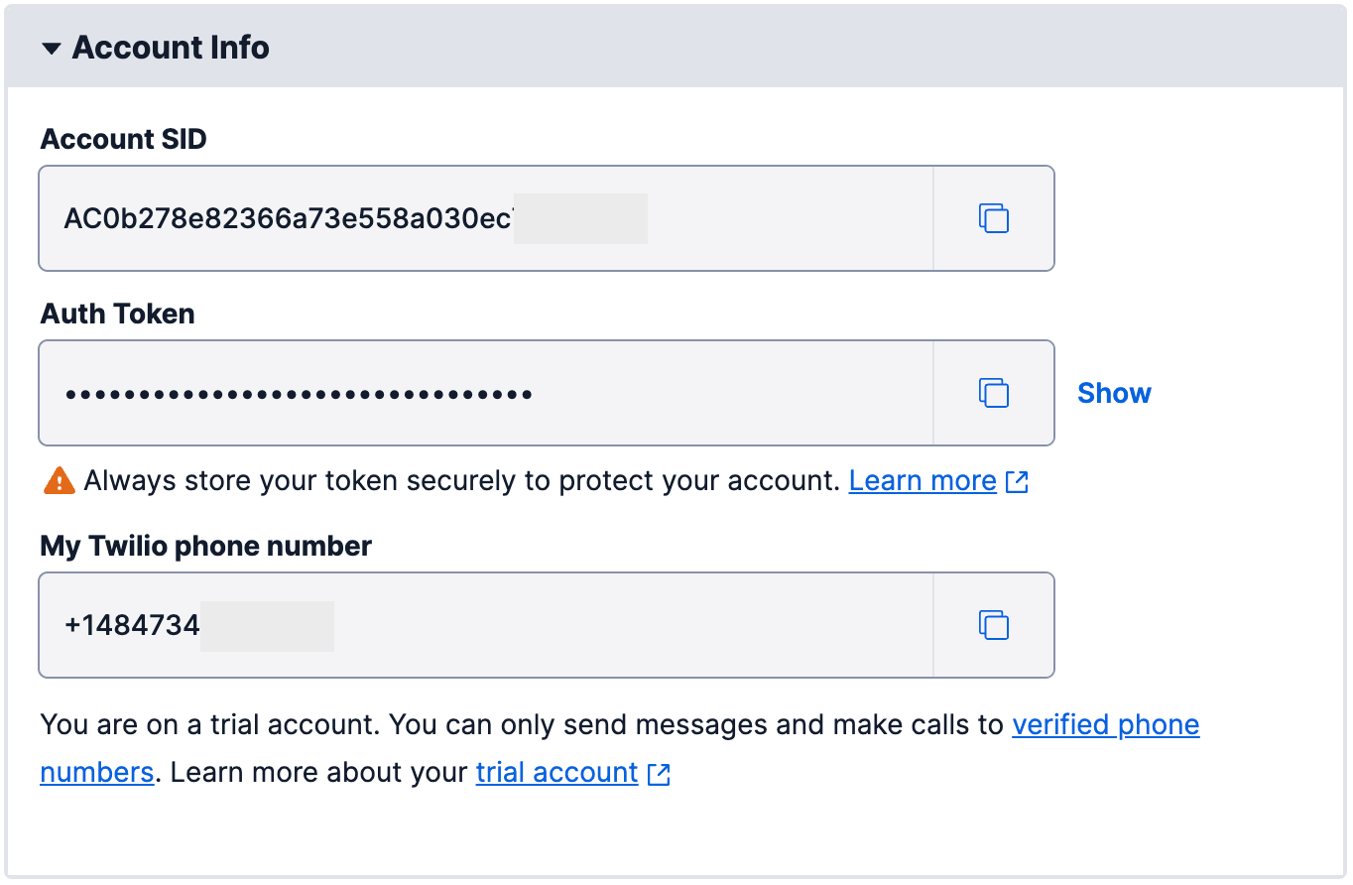This screenshot has width=1353, height=885.
Task: Open the trial account link
Action: click(x=556, y=773)
